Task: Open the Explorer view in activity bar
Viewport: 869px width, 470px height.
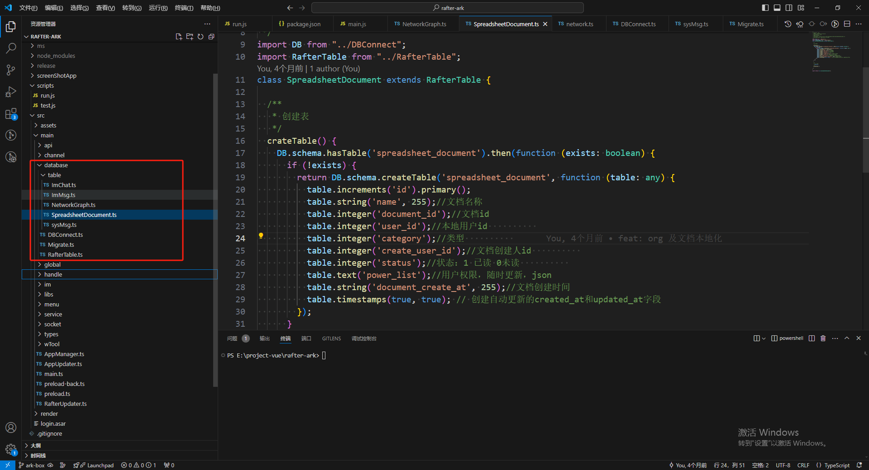Action: [11, 27]
